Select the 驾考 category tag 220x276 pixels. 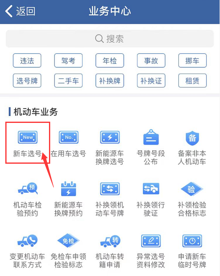[68, 60]
